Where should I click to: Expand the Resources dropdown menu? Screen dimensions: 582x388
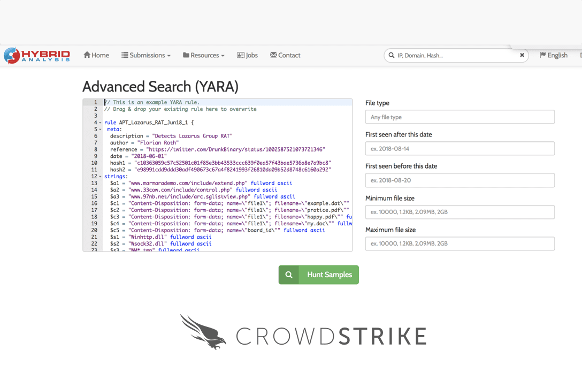click(x=203, y=55)
